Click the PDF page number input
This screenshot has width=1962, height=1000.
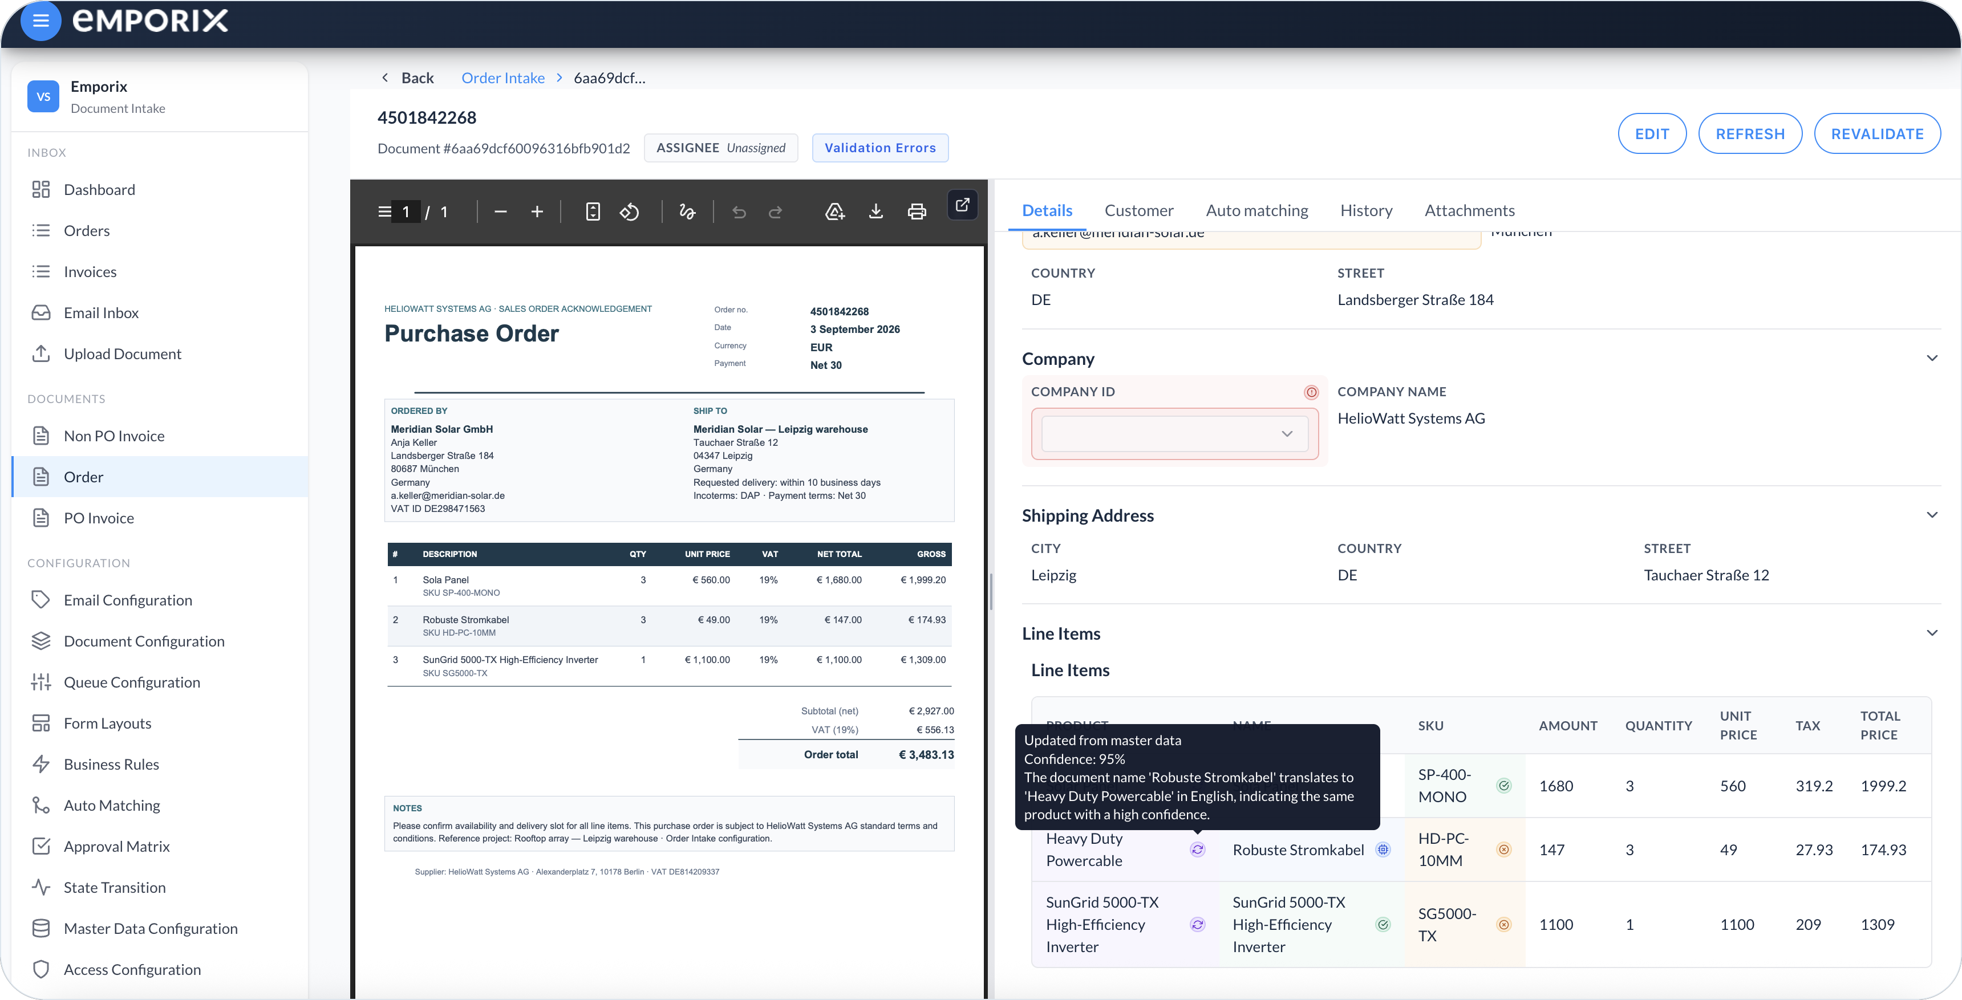point(406,212)
